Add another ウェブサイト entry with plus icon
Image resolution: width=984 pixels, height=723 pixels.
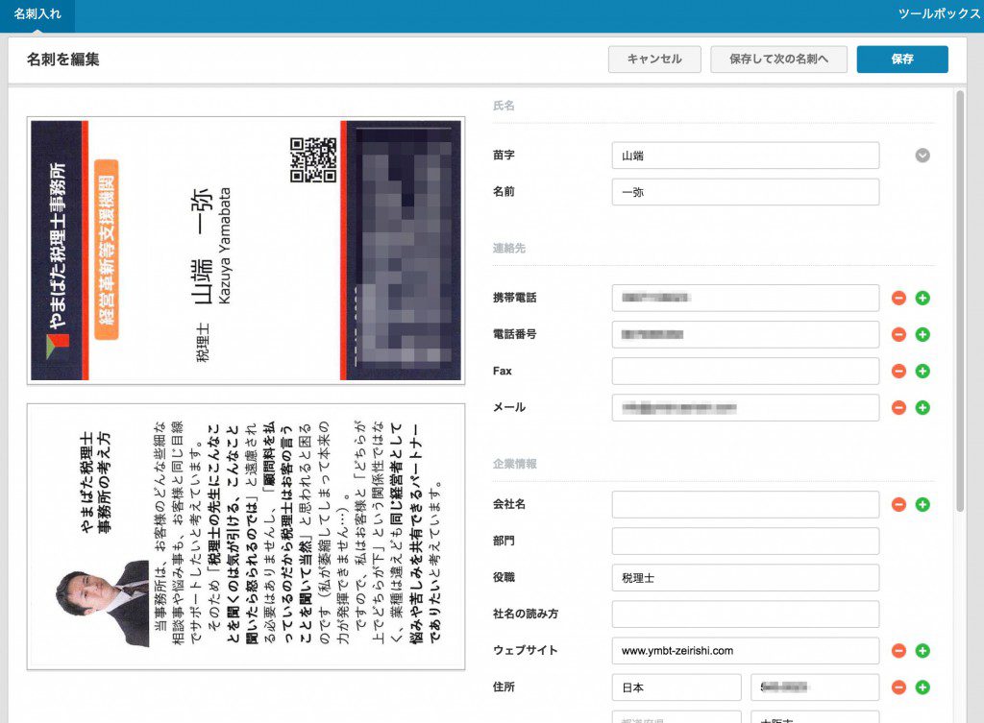[922, 650]
